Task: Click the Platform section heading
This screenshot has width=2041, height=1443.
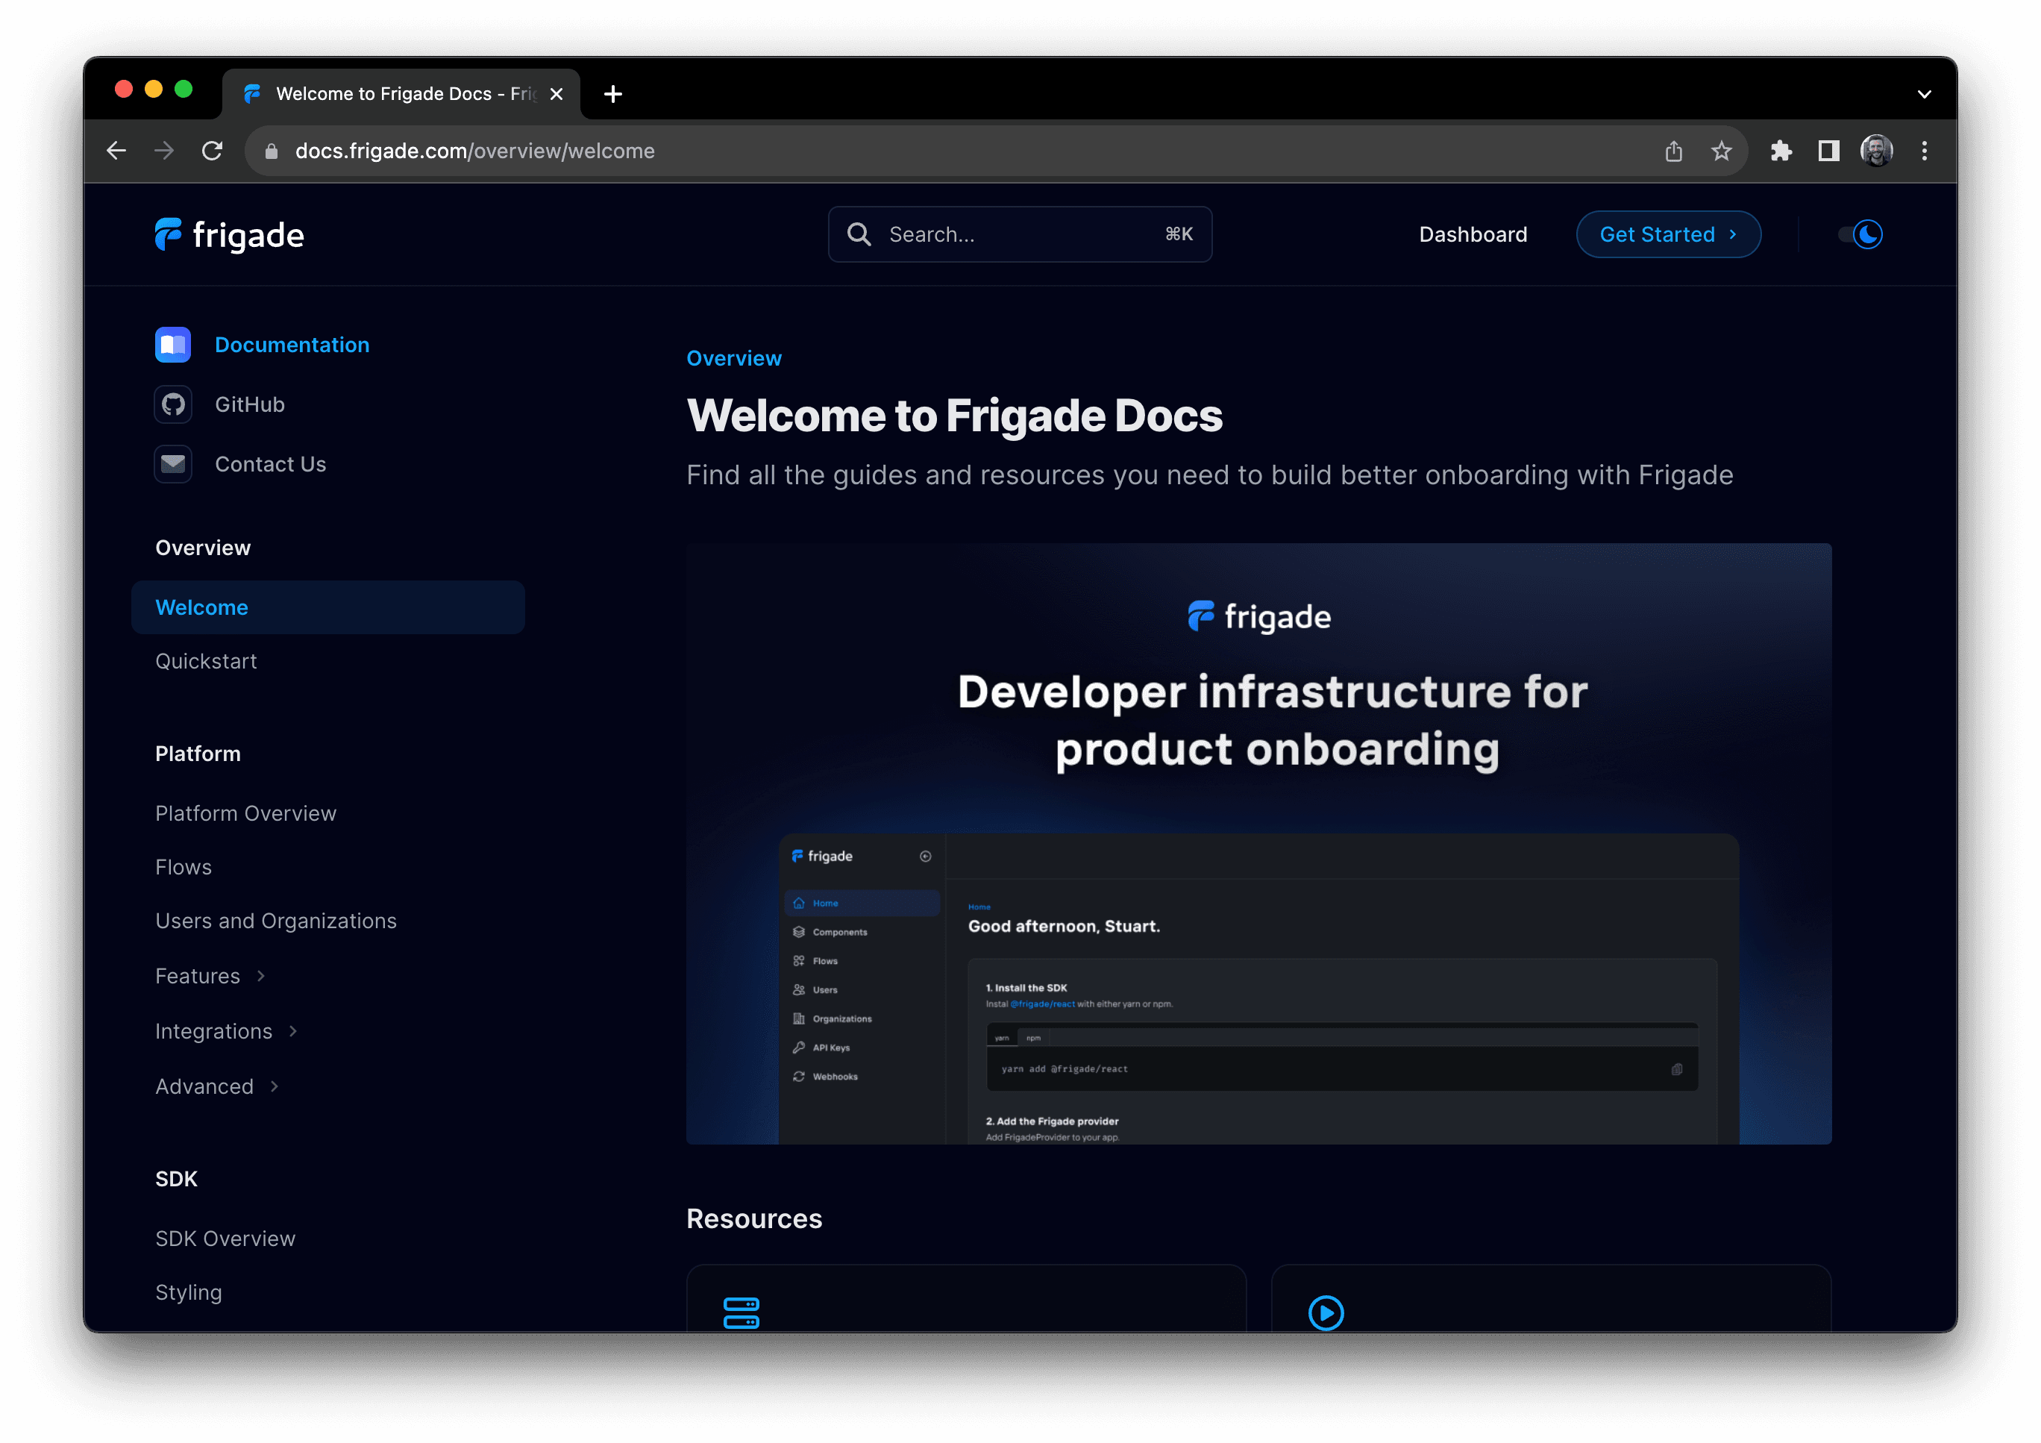Action: 198,754
